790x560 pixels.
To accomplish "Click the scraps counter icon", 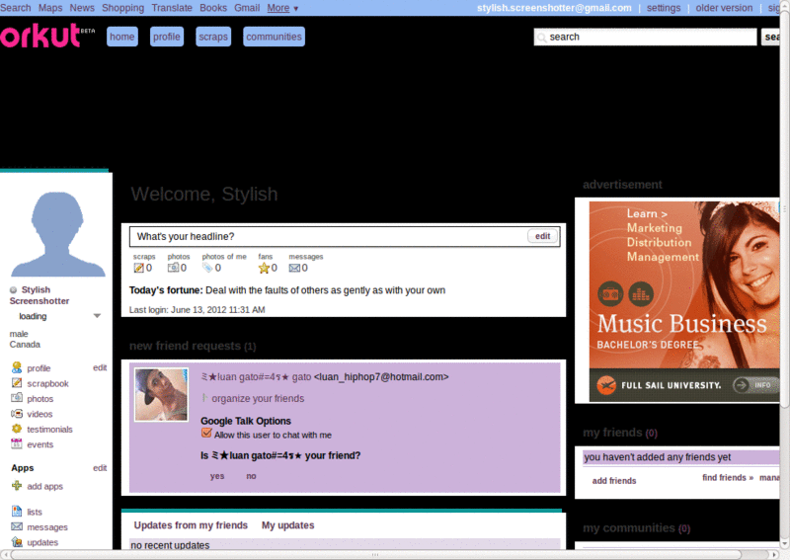I will pos(138,269).
